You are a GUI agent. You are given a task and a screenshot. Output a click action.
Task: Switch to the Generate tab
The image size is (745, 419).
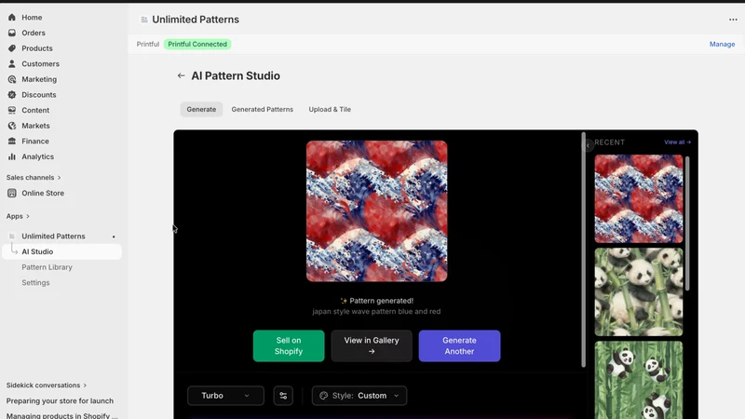[201, 109]
